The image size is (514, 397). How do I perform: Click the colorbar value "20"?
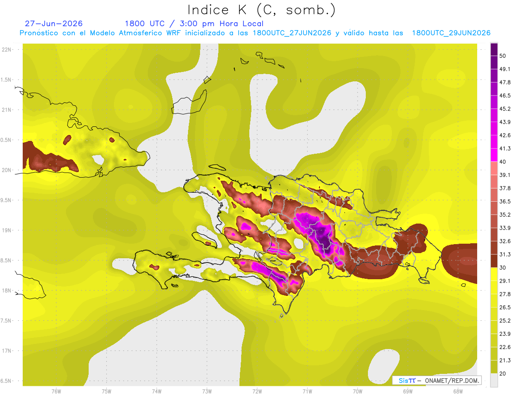[x=504, y=374]
